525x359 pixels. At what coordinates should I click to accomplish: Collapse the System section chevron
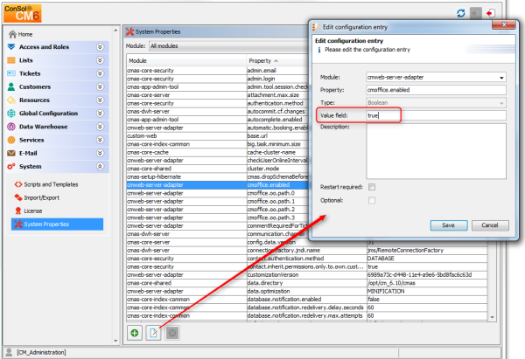pos(100,167)
